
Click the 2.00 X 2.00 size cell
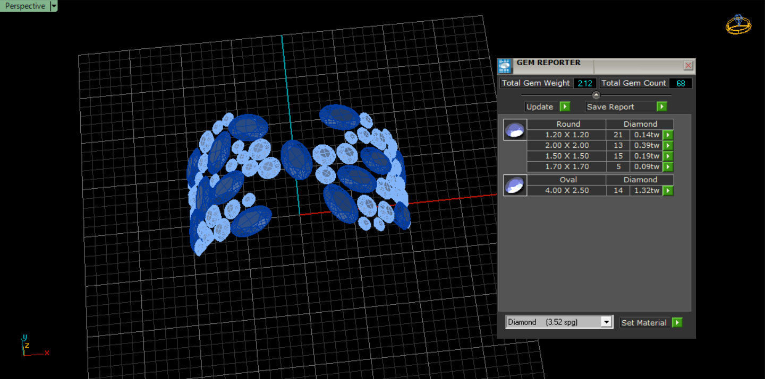[x=567, y=145]
